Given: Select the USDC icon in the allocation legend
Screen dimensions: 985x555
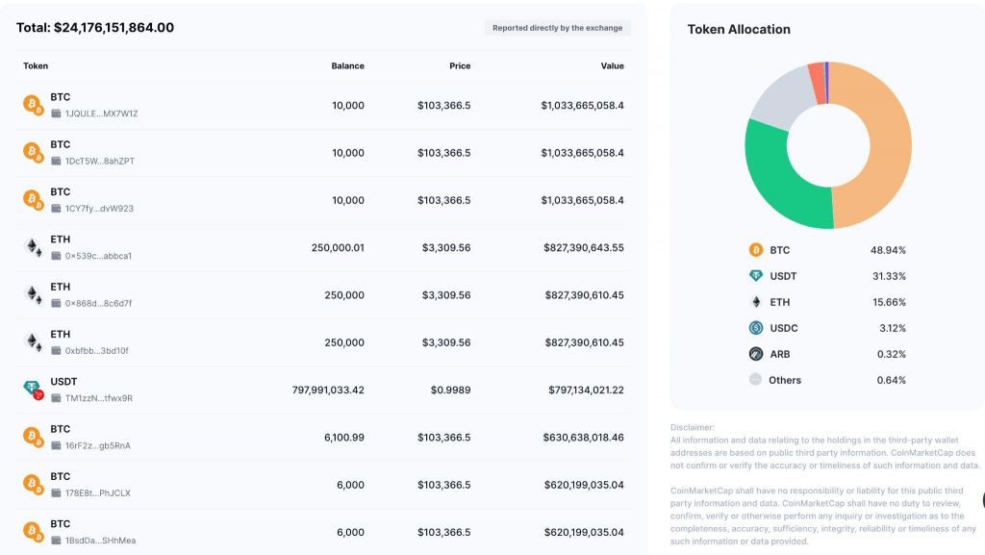Looking at the screenshot, I should pos(756,328).
